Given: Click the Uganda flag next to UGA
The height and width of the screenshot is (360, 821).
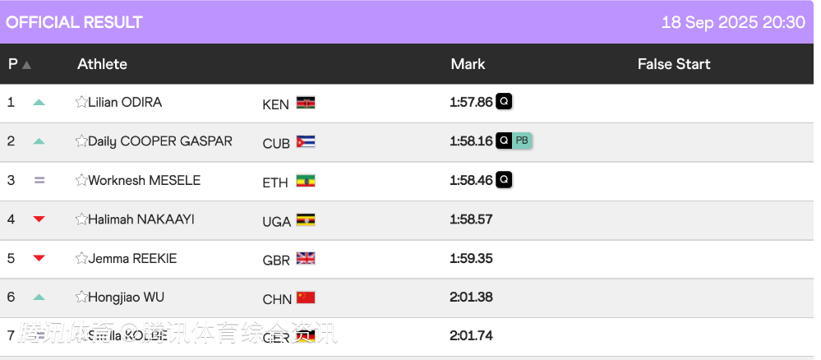Looking at the screenshot, I should 306,219.
